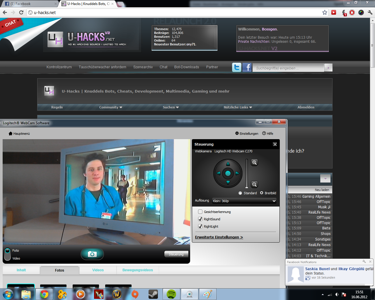This screenshot has width=375, height=300.
Task: Open Auflösung dropdown showing Klein: 360p
Action: [x=244, y=201]
